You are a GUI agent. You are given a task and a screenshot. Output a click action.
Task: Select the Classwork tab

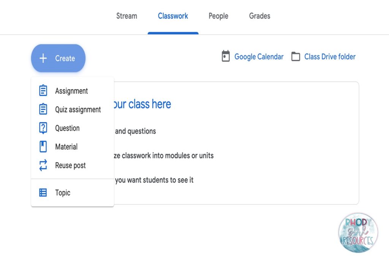coord(173,16)
